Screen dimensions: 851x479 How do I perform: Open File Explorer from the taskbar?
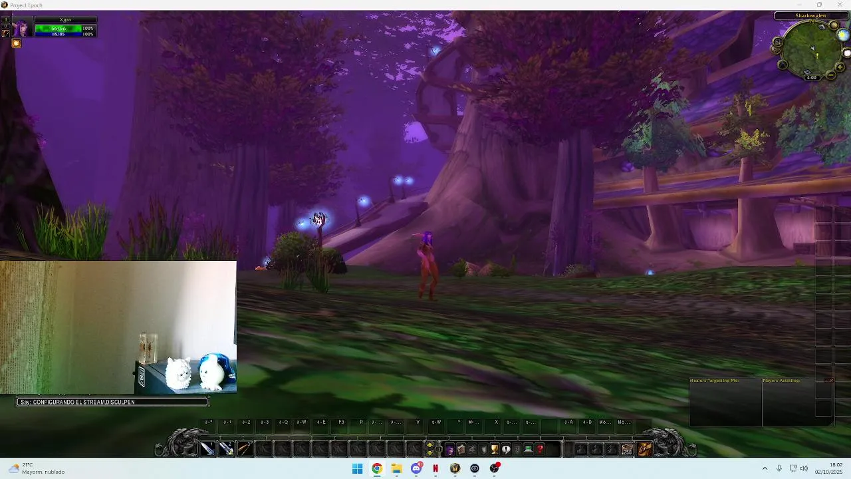[396, 468]
